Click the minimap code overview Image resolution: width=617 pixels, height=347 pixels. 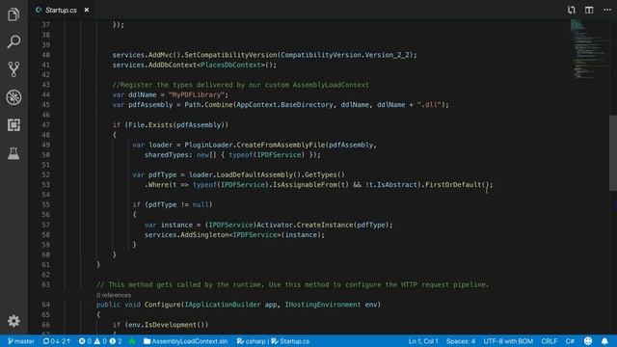[x=588, y=49]
